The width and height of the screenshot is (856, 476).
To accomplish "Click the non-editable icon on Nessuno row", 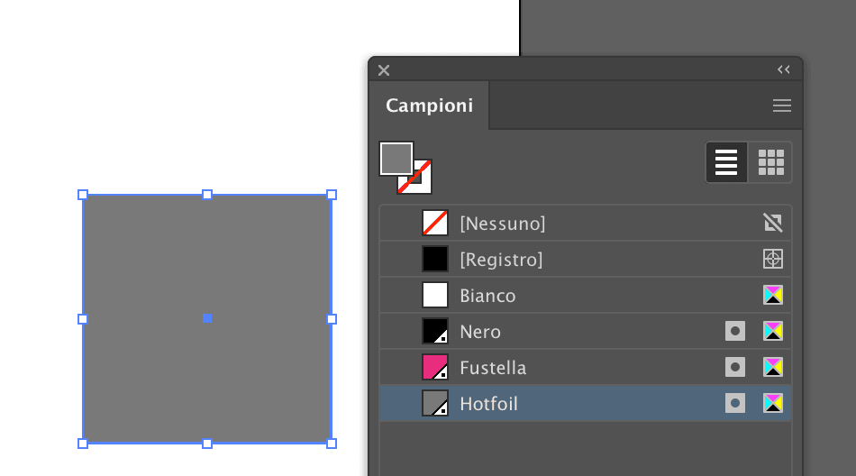I will 773,224.
